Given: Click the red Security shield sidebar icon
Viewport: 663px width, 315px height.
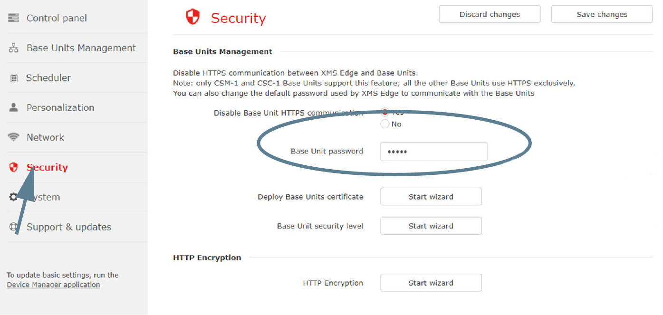Looking at the screenshot, I should (x=14, y=167).
